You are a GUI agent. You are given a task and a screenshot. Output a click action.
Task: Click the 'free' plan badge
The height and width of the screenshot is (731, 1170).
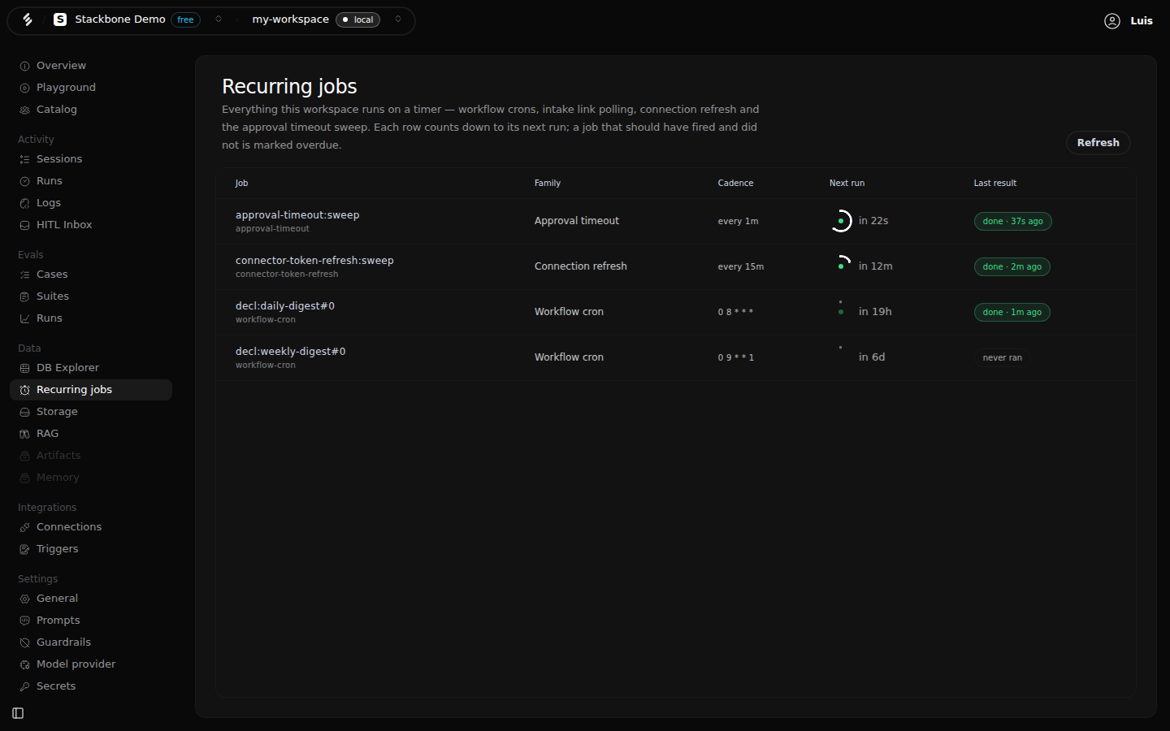pos(185,19)
